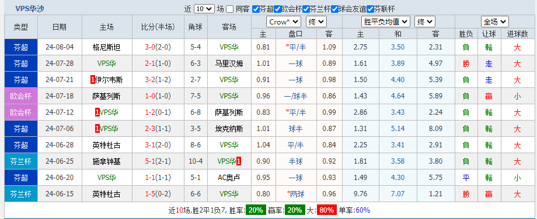Click the 进球数 column header
537x219 pixels.
(x=517, y=34)
